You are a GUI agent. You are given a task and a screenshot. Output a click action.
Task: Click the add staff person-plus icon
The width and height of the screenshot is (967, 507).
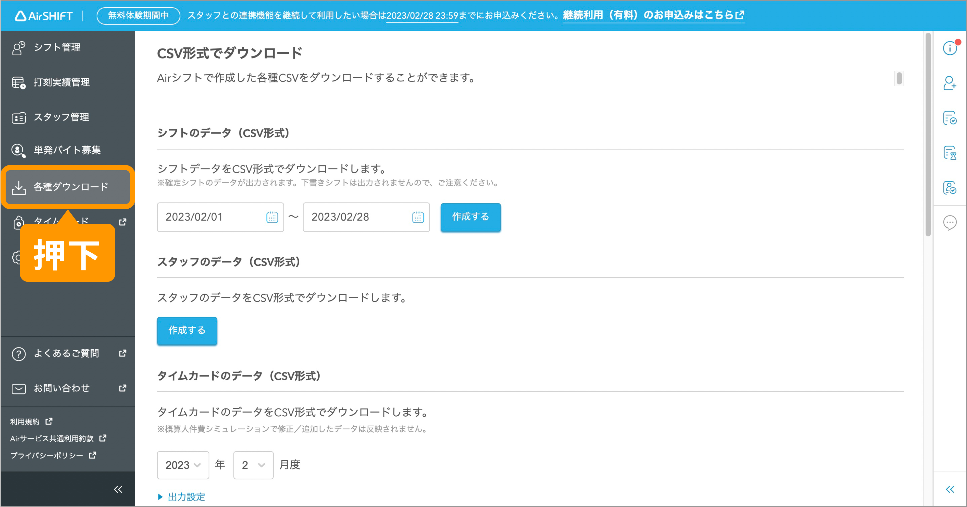point(950,83)
